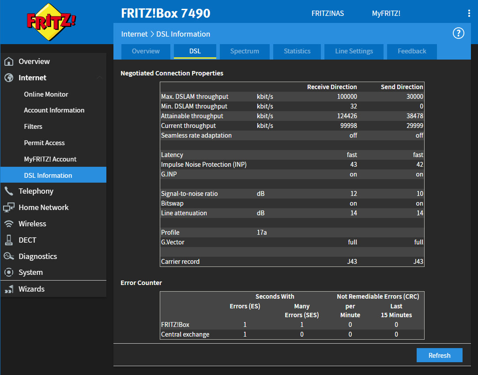478x375 pixels.
Task: Select DSL Information in sidebar
Action: click(x=53, y=175)
